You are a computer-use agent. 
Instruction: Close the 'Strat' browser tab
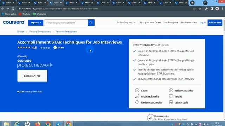[77, 3]
